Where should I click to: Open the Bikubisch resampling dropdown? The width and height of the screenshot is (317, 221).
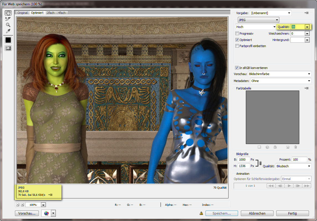click(x=293, y=166)
